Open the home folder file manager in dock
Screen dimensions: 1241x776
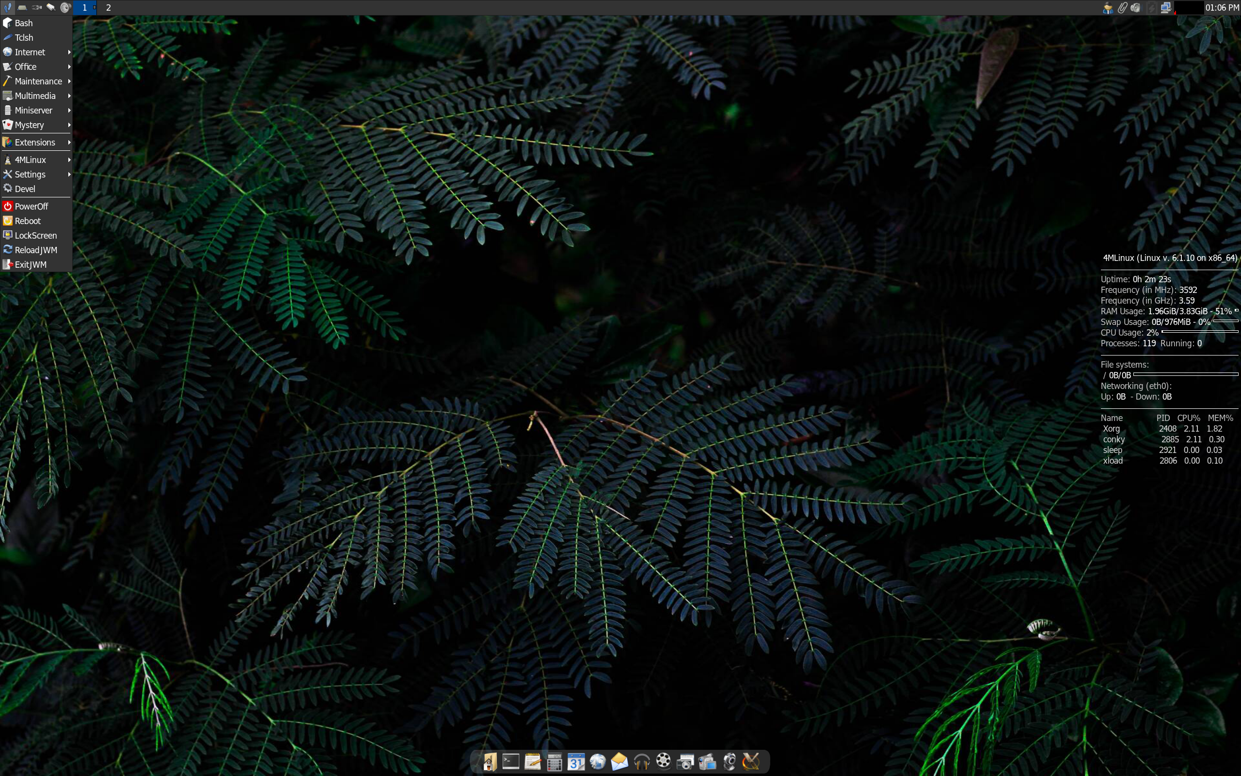(x=489, y=761)
